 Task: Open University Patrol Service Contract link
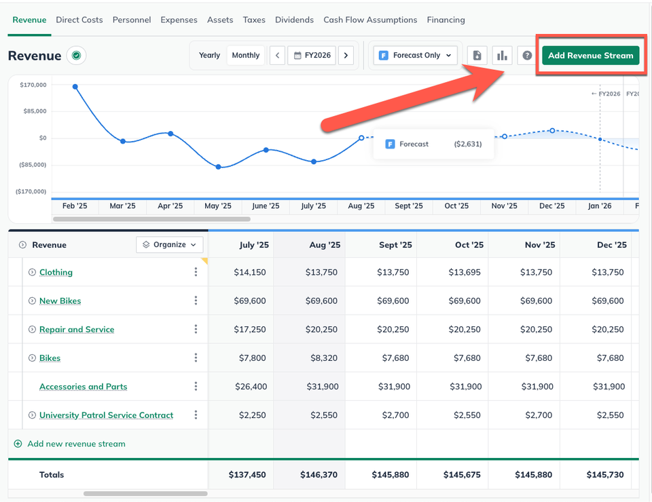(106, 415)
